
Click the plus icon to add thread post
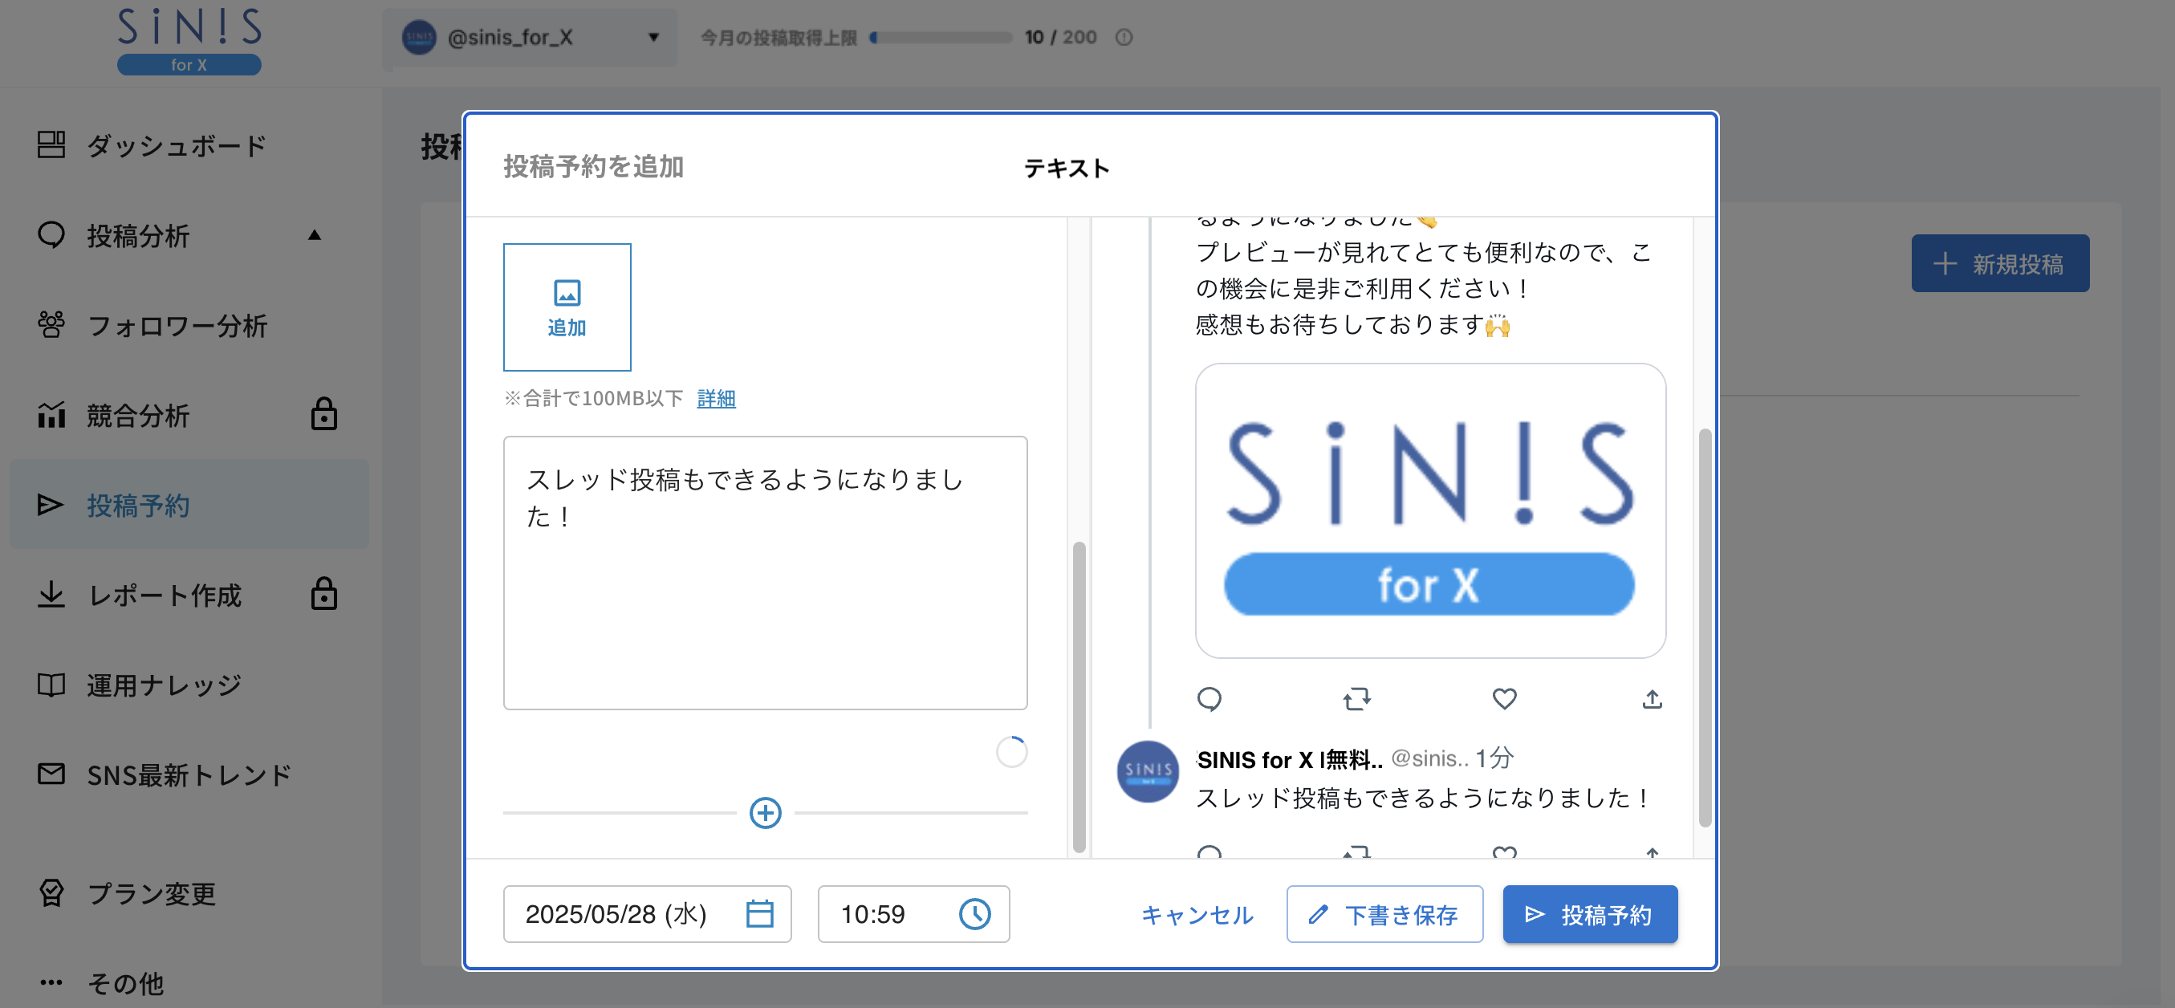765,813
